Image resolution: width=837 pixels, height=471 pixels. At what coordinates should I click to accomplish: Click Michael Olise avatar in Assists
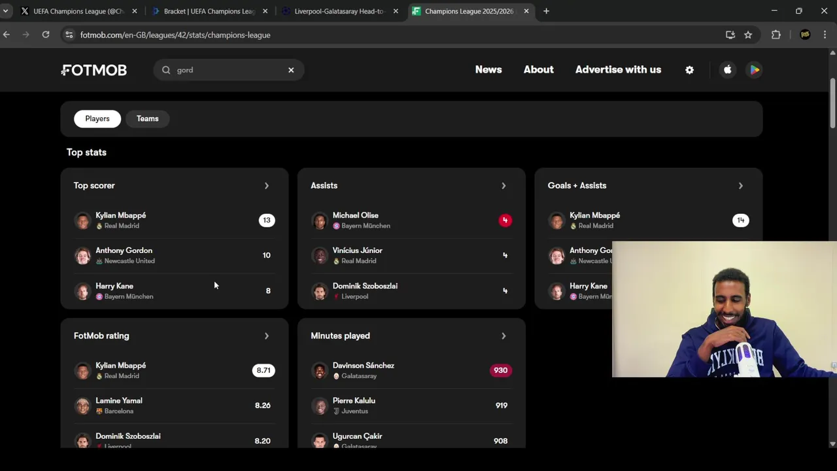click(320, 220)
